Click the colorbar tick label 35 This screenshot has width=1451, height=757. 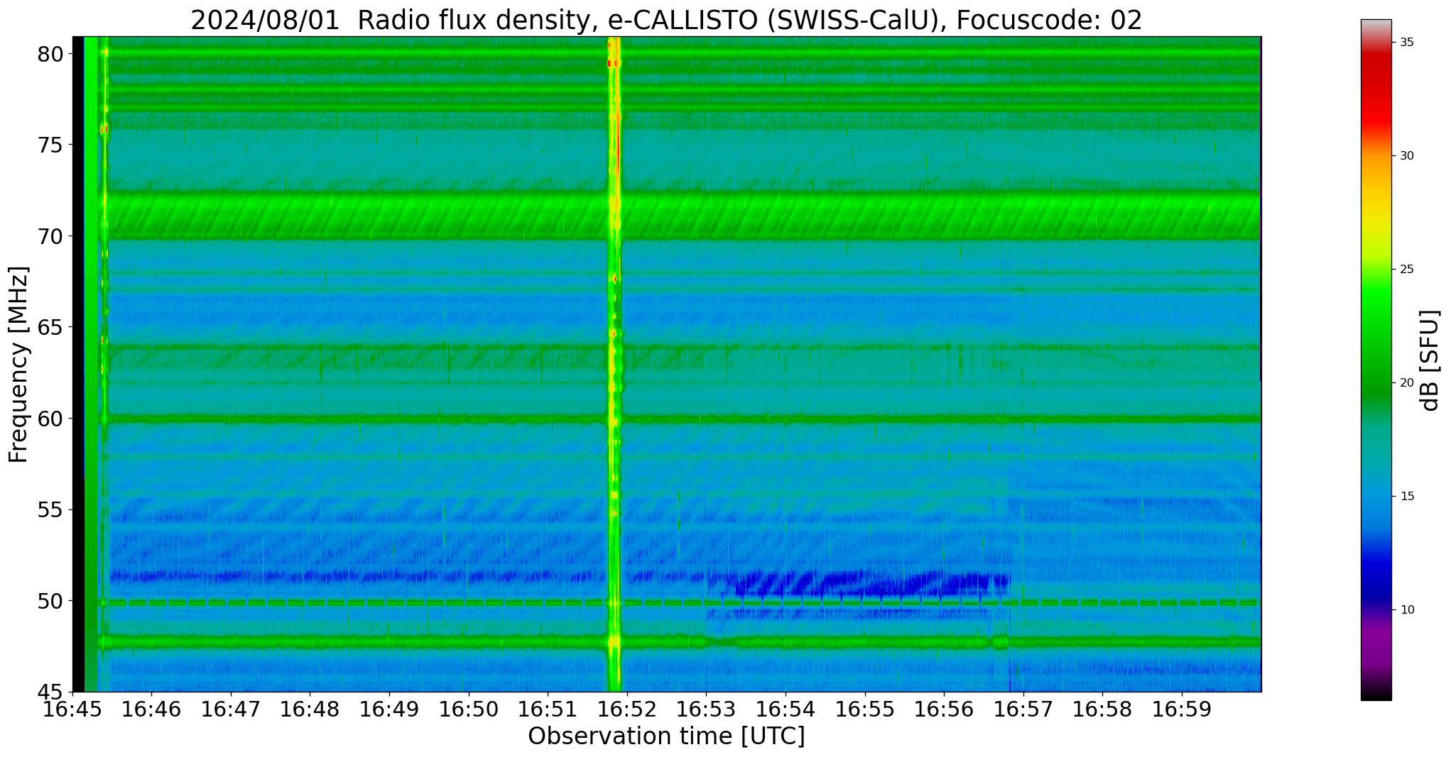point(1406,43)
